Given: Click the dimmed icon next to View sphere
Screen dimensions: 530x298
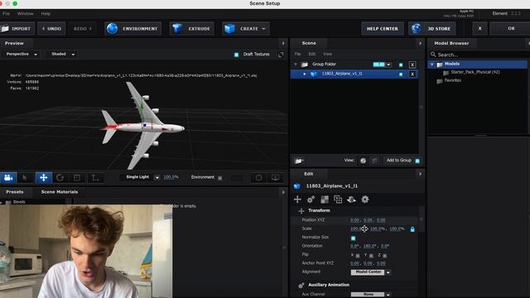Looking at the screenshot, I should (374, 161).
